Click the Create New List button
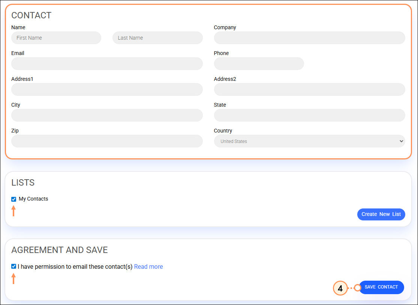The width and height of the screenshot is (418, 305). [x=381, y=214]
